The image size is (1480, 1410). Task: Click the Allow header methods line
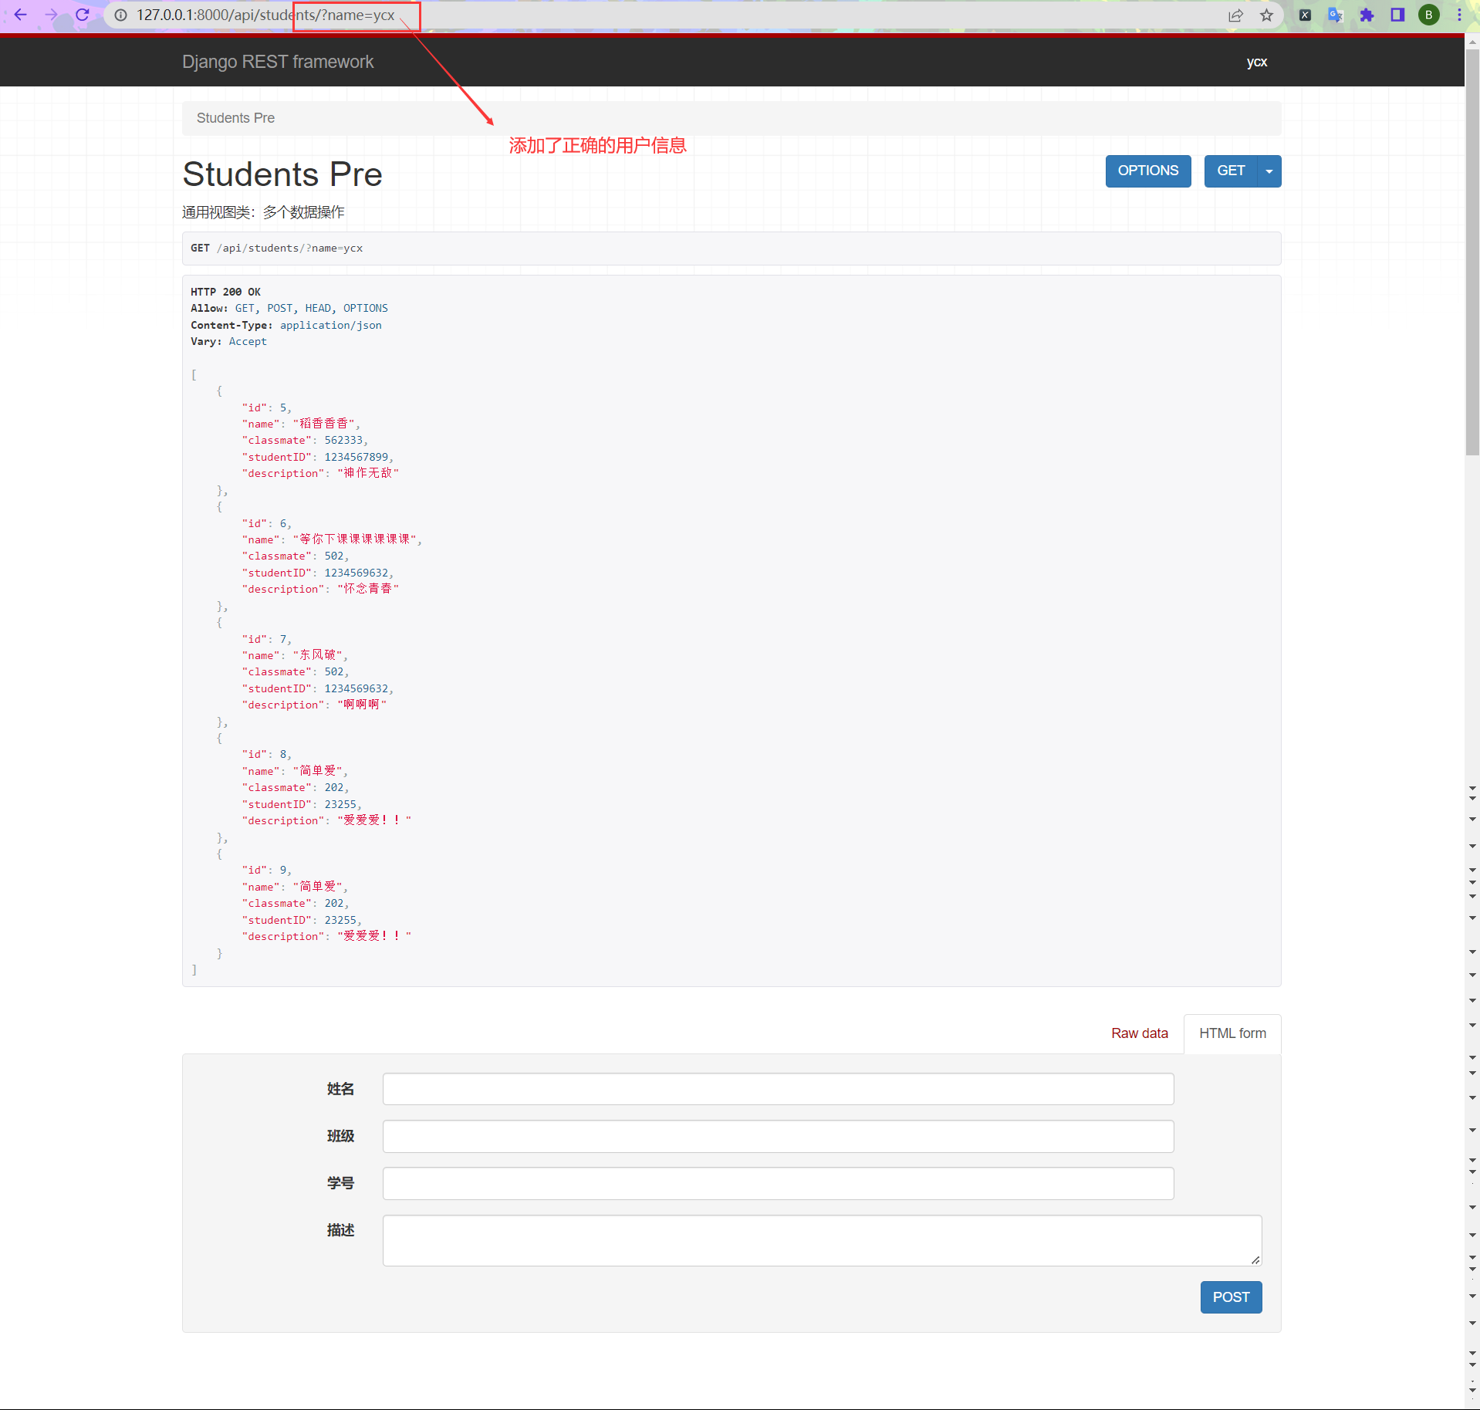click(289, 308)
